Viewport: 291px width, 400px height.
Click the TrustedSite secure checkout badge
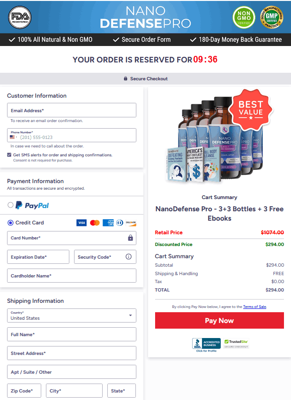[236, 343]
